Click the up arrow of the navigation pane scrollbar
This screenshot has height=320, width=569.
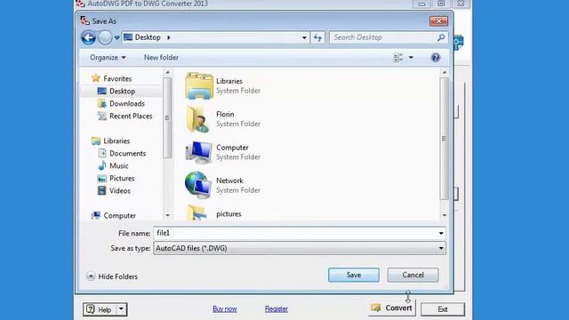(167, 73)
